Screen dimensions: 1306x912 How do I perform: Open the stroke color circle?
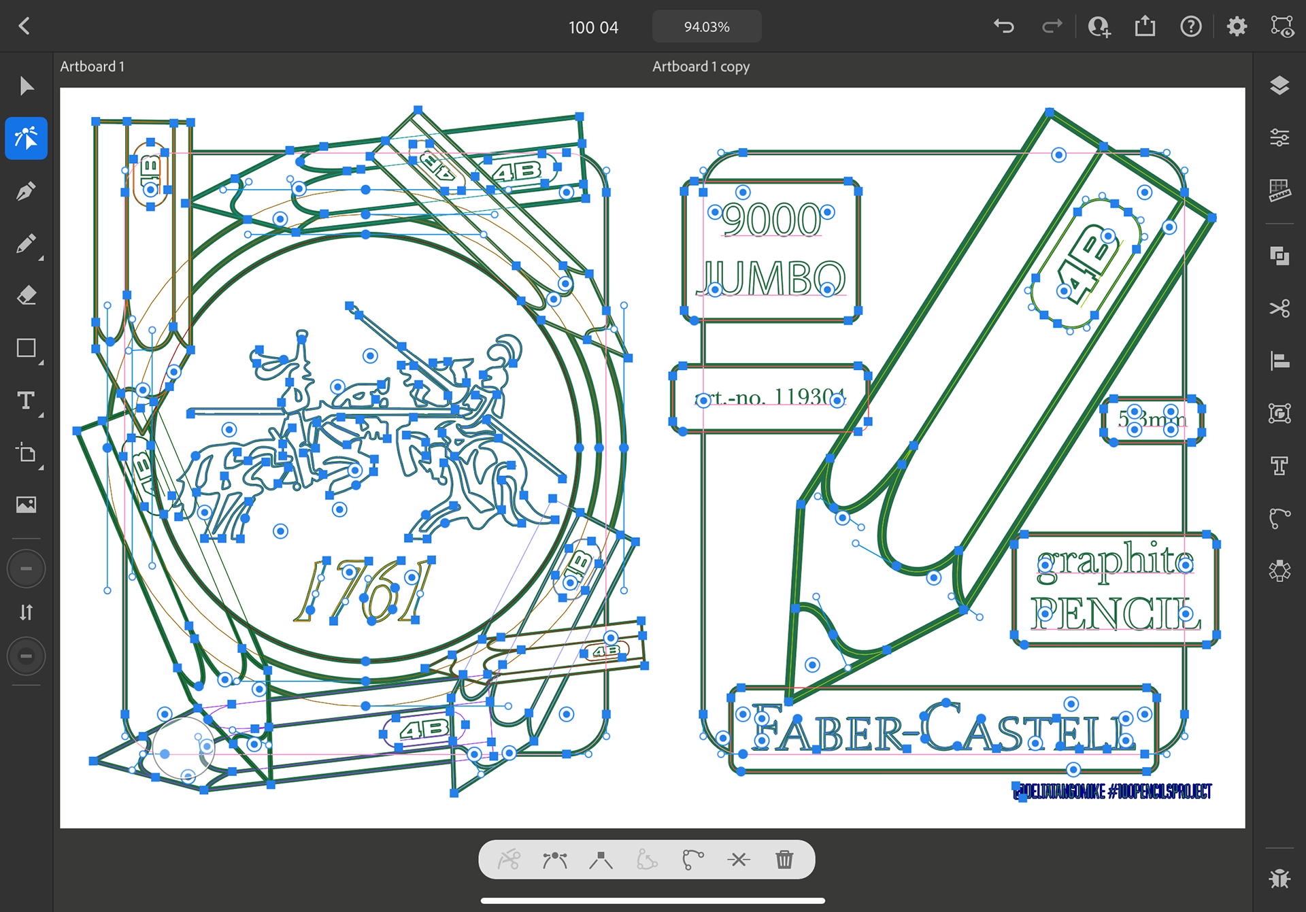click(x=26, y=656)
